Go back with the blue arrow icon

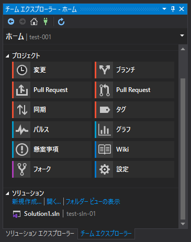point(11,21)
